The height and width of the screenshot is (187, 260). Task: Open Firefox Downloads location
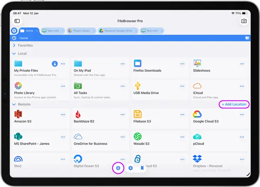coord(159,68)
